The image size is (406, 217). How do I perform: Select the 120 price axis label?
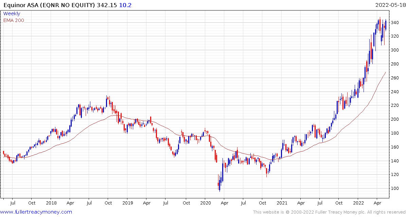395,175
